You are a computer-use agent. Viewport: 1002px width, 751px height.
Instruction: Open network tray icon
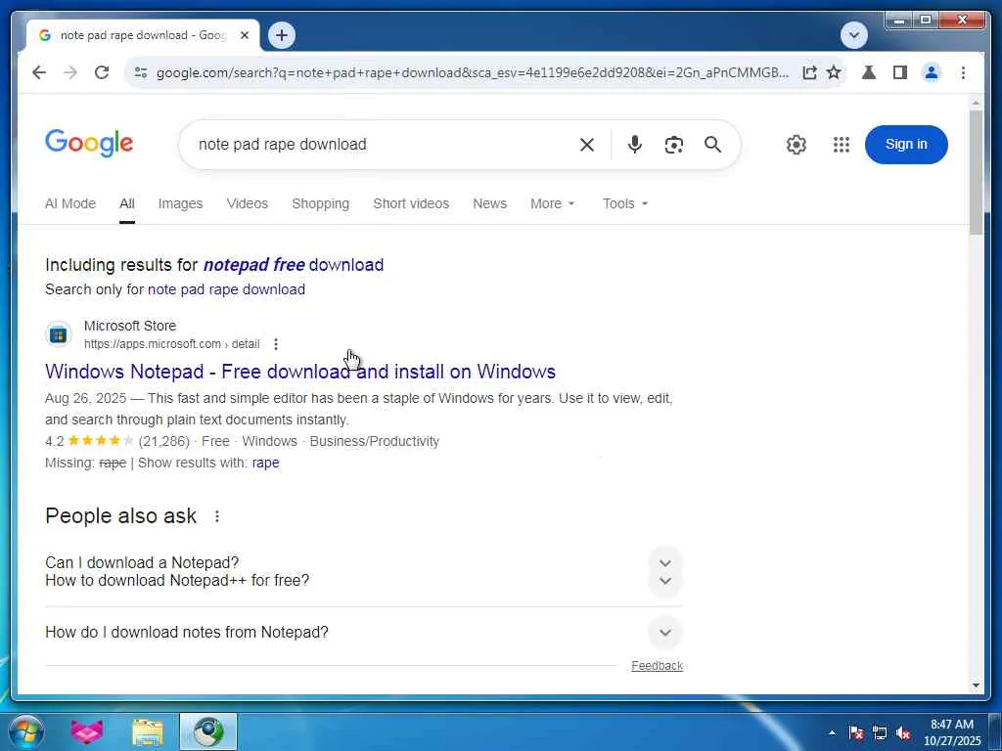click(880, 733)
